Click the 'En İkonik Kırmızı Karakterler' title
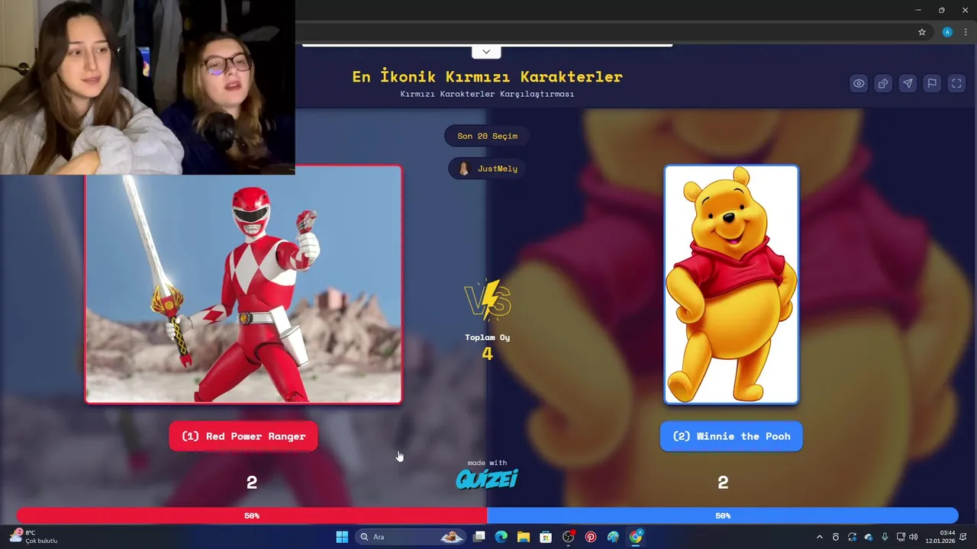The height and width of the screenshot is (549, 977). (x=487, y=76)
